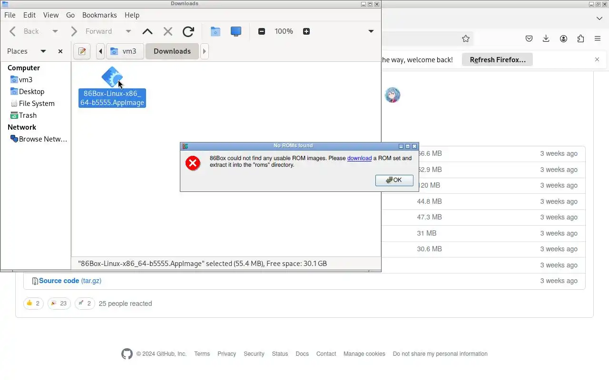Screen dimensions: 609x380
Task: Click the GitHub logo in footer
Action: point(127,354)
